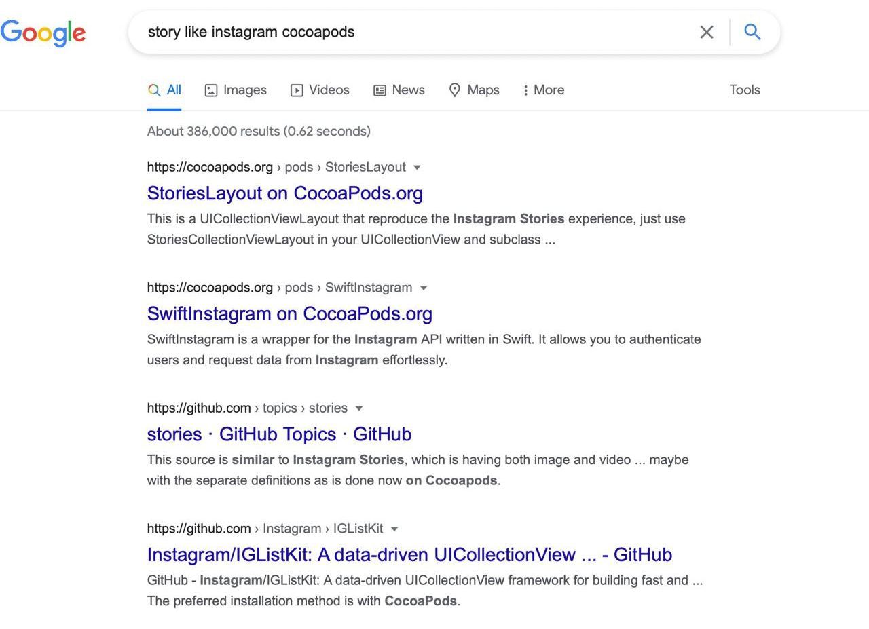Click the snippet about preferred installation with CocoaPods

point(425,590)
